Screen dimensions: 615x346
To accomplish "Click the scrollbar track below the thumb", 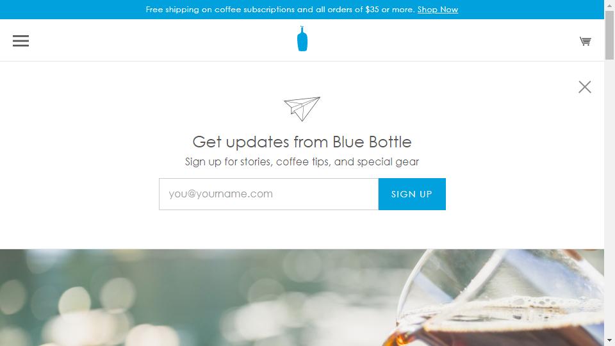I will click(609, 196).
